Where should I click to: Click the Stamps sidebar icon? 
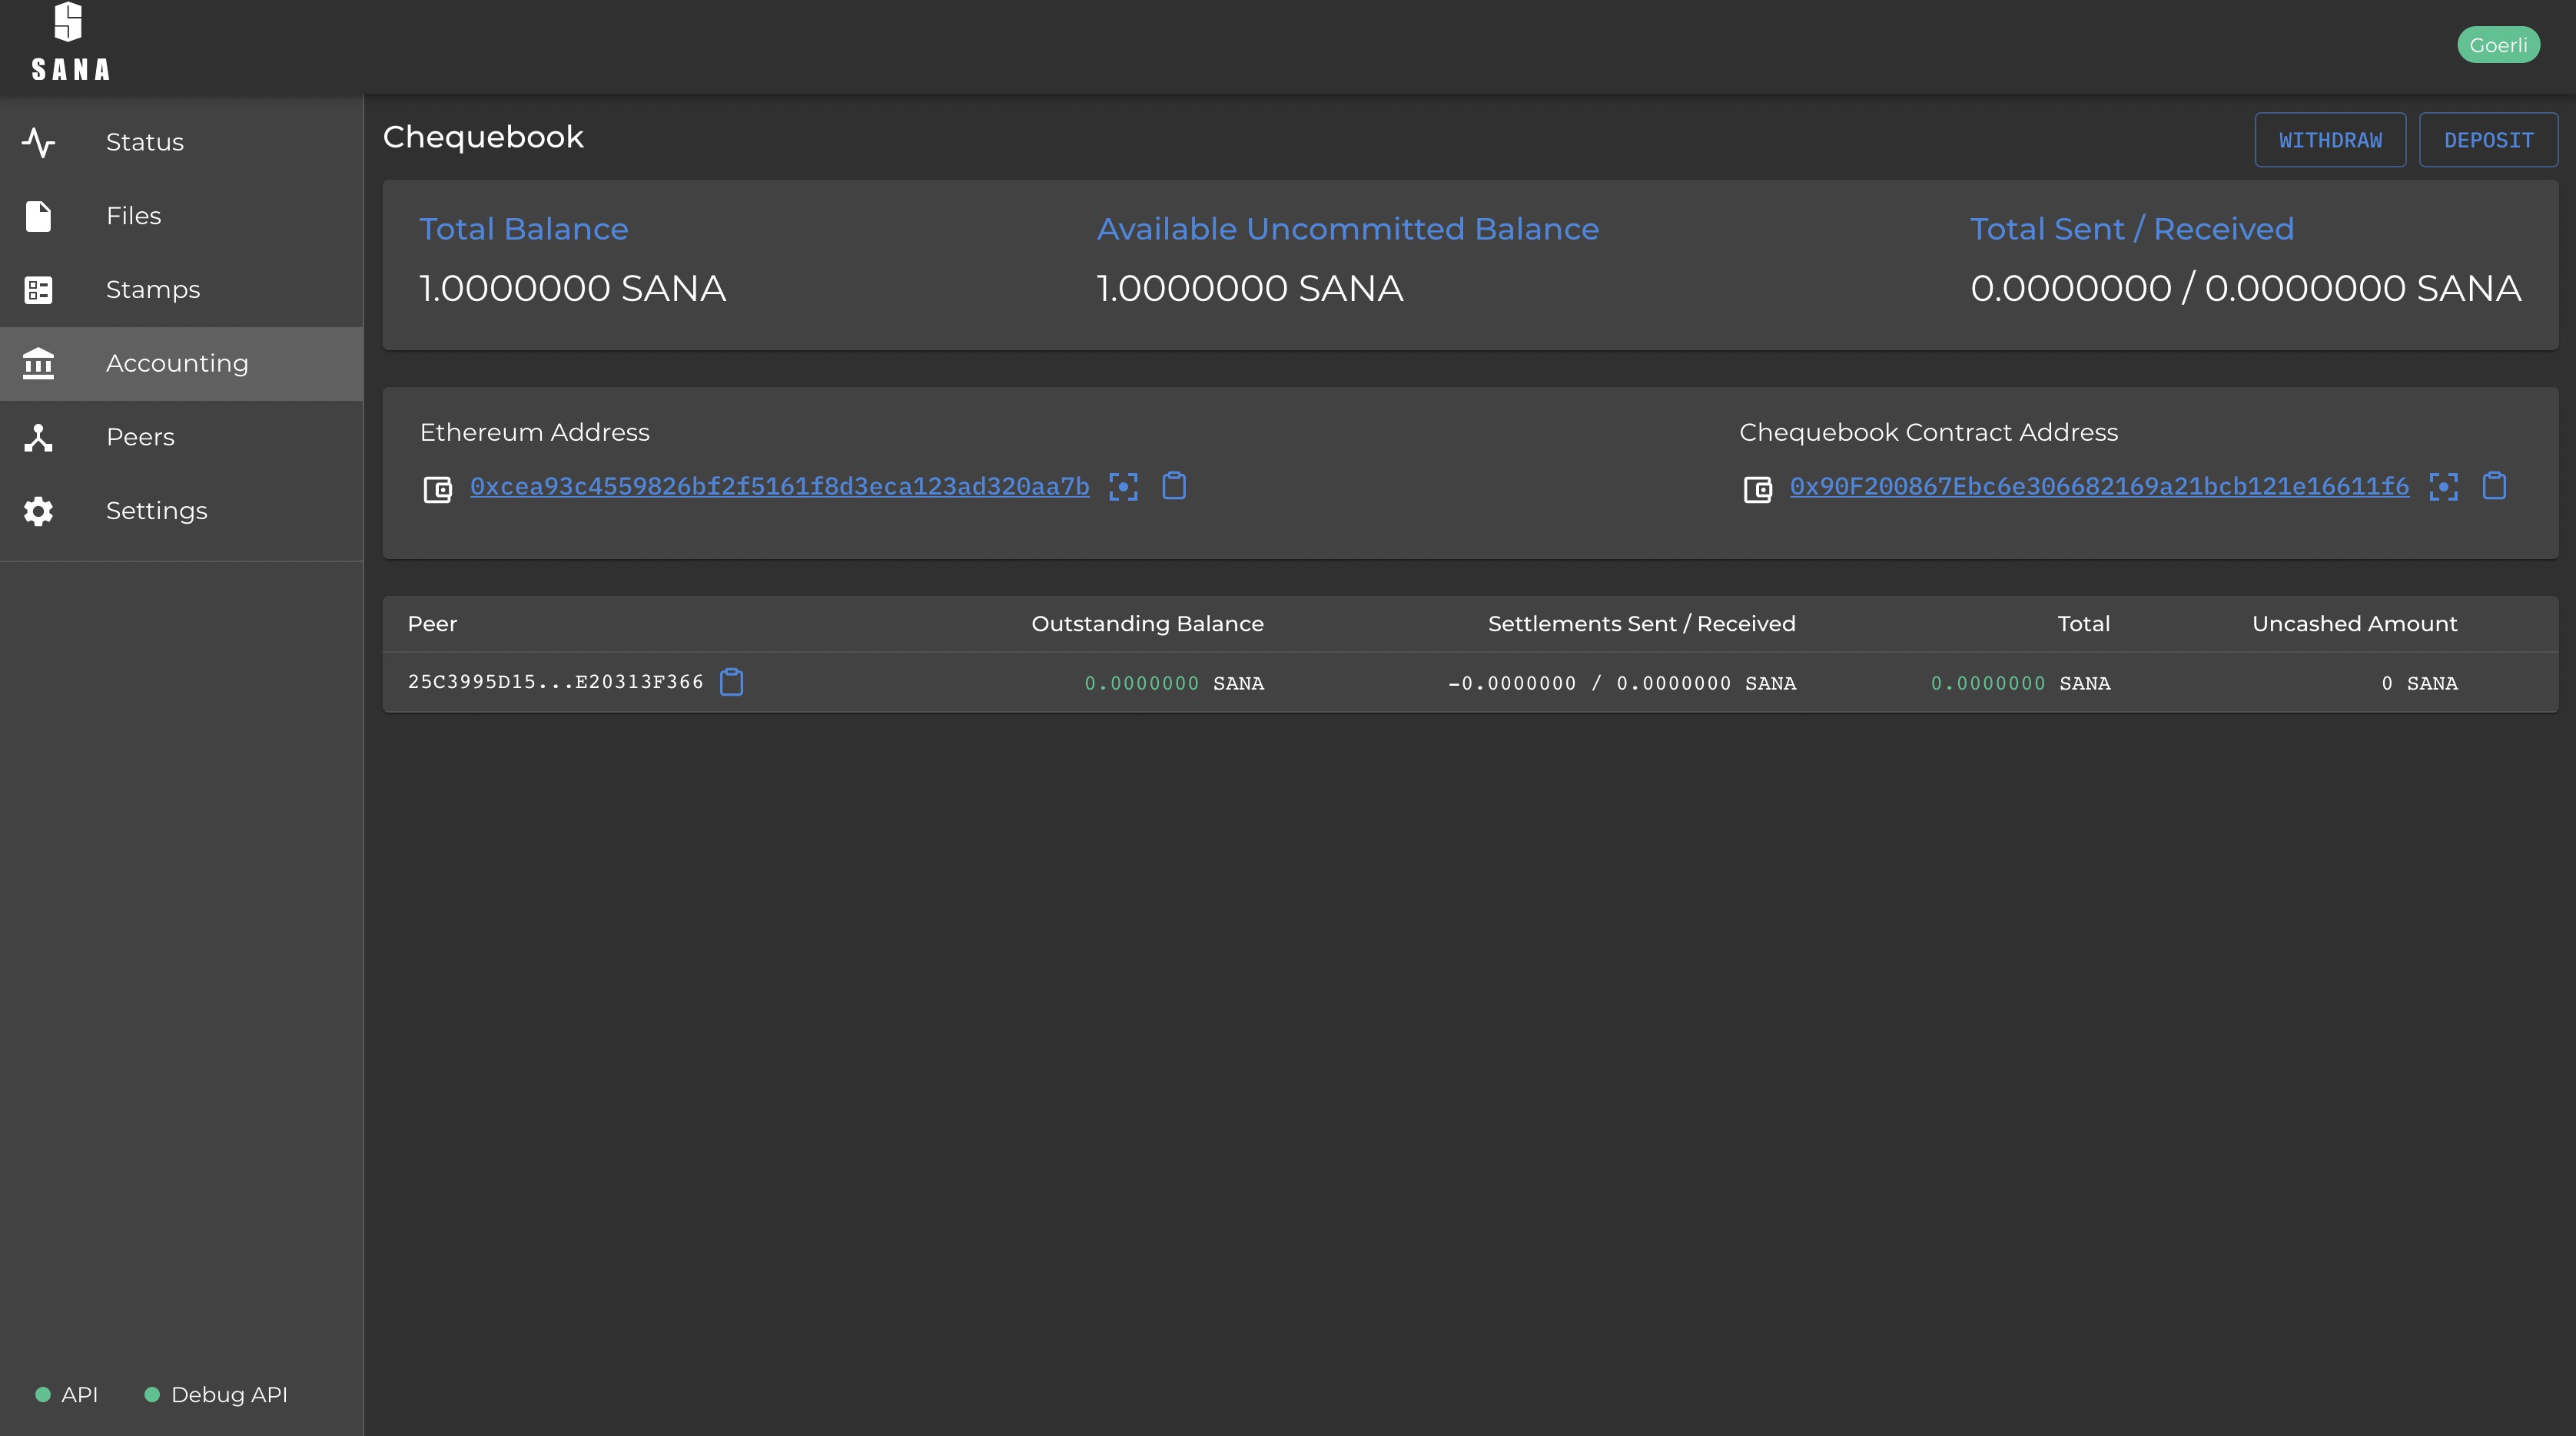coord(38,290)
